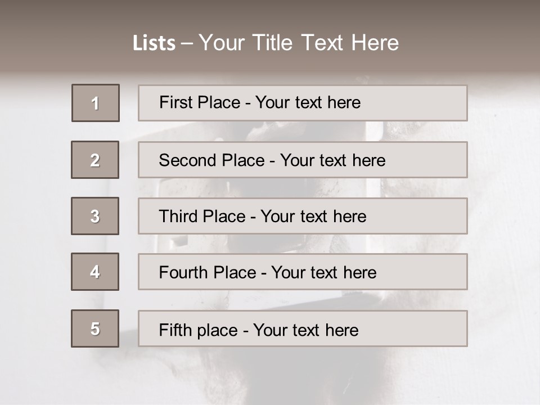The image size is (540, 405).
Task: Click the 'Your Title Text Here' heading
Action: click(x=299, y=43)
